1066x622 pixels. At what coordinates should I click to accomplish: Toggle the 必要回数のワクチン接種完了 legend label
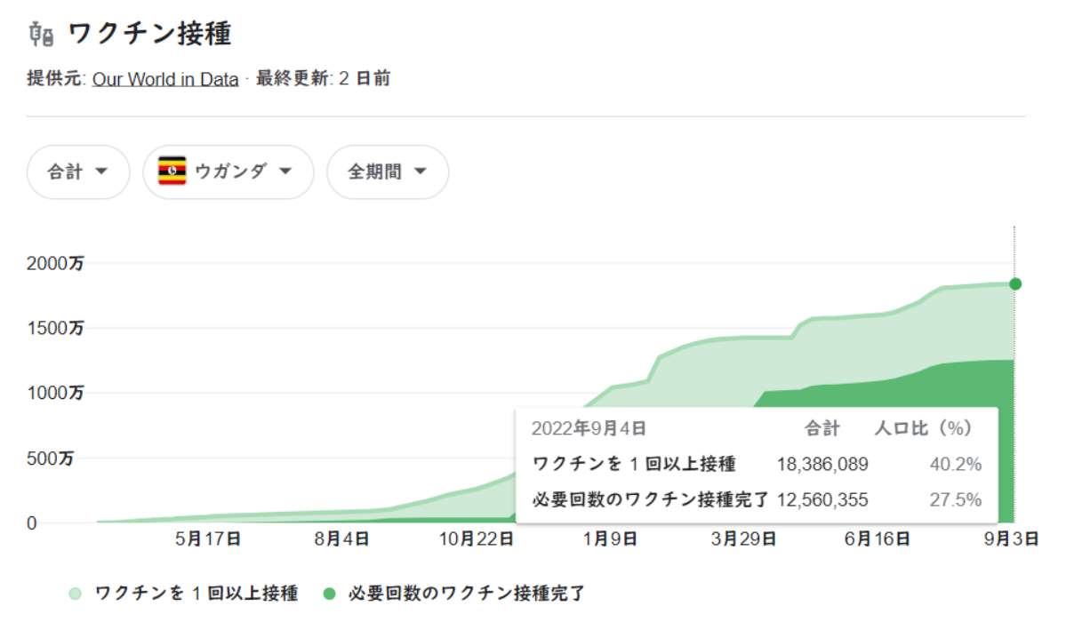pos(467,593)
